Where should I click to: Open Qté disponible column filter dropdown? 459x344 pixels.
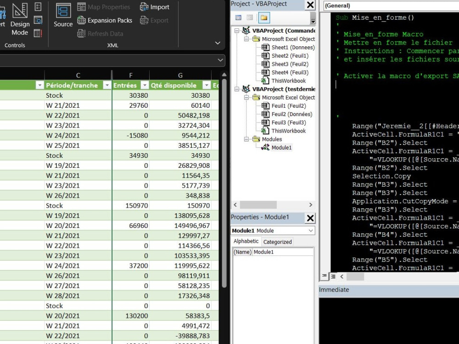coord(207,85)
